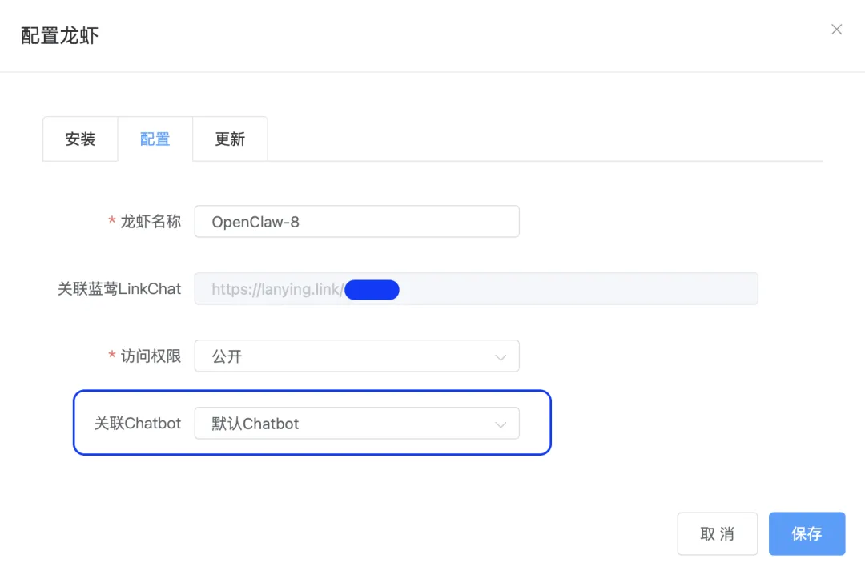Switch to the 更新 tab
Screen dimensions: 865x575
[x=229, y=139]
